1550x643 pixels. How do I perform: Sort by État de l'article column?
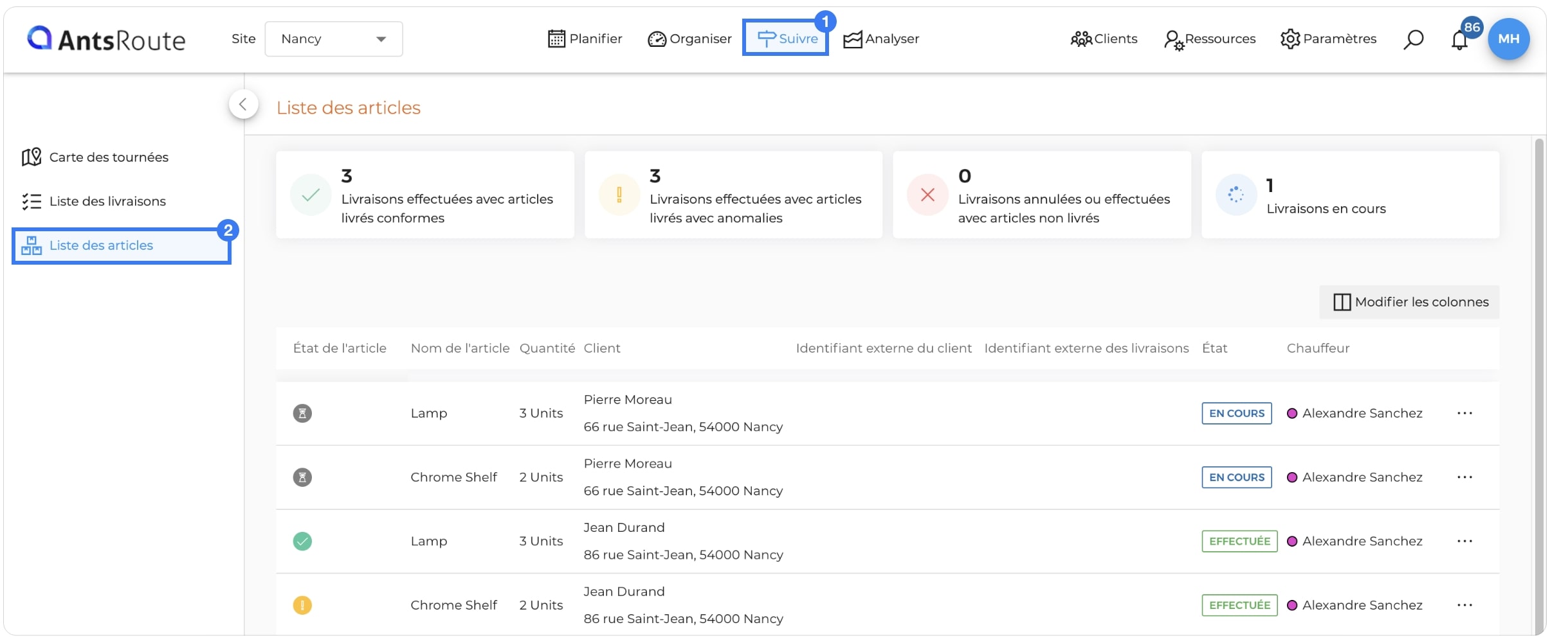coord(340,348)
